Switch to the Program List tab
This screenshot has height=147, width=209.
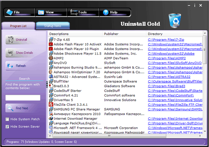coord(18,26)
